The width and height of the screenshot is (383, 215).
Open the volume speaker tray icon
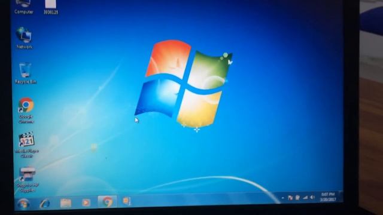tap(312, 197)
